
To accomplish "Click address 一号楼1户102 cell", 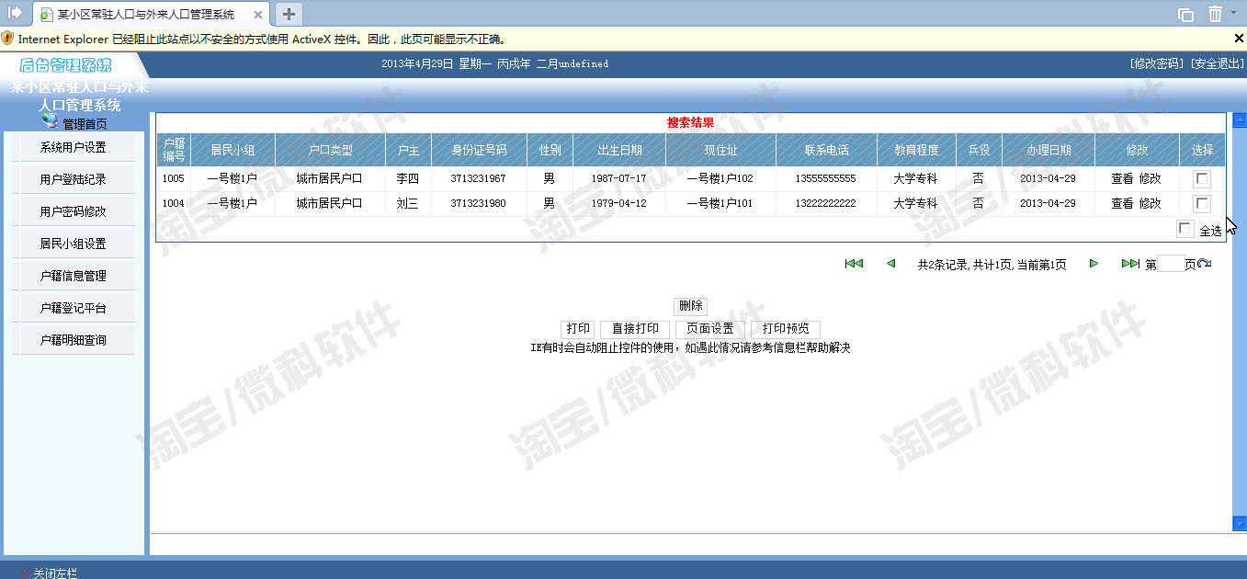I will (720, 179).
